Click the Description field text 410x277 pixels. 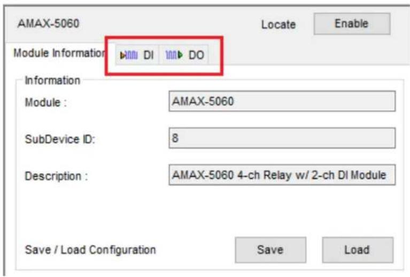(x=279, y=175)
